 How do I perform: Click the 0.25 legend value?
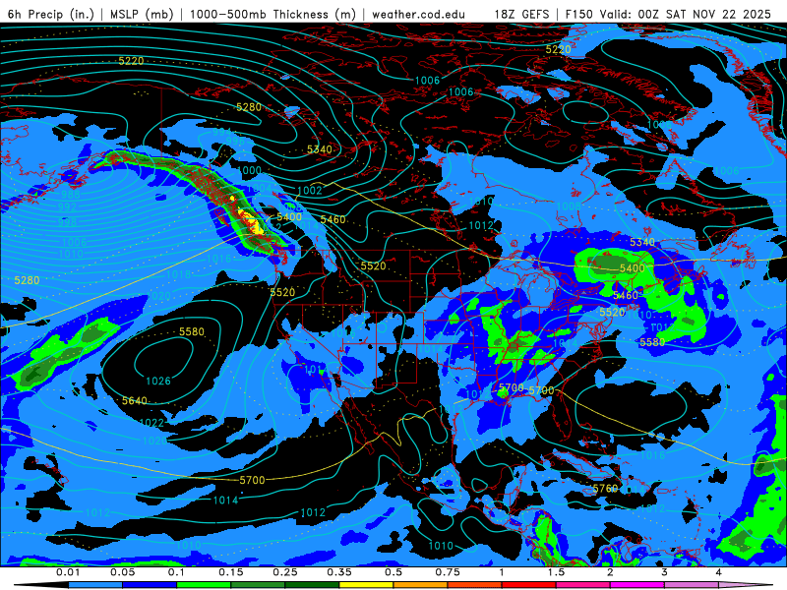click(x=285, y=572)
